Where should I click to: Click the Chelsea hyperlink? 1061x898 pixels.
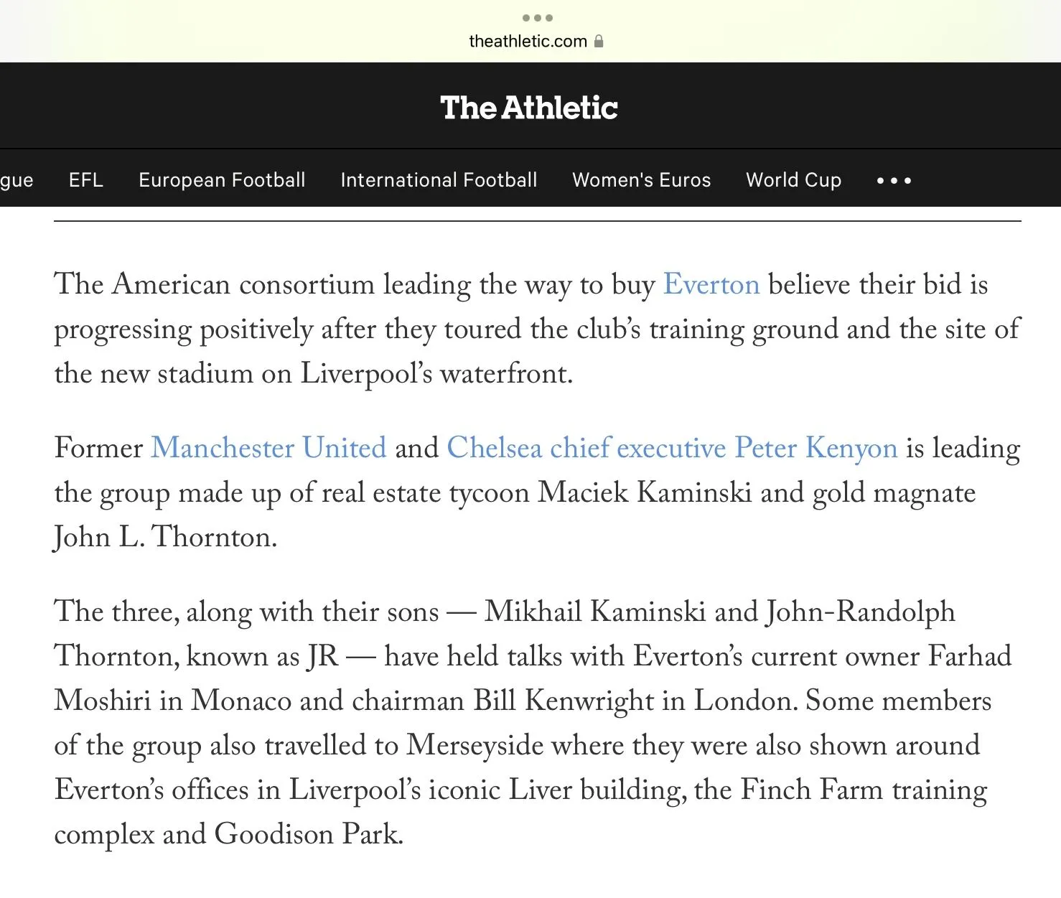pyautogui.click(x=494, y=448)
